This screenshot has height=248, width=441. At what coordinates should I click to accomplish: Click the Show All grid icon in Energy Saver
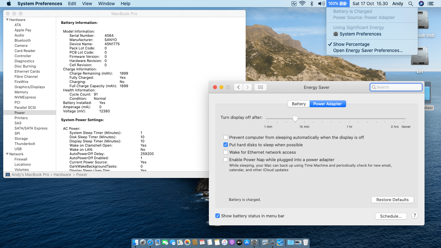(261, 87)
